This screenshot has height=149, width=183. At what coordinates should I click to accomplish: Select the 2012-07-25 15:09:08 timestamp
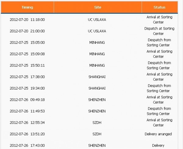click(27, 54)
